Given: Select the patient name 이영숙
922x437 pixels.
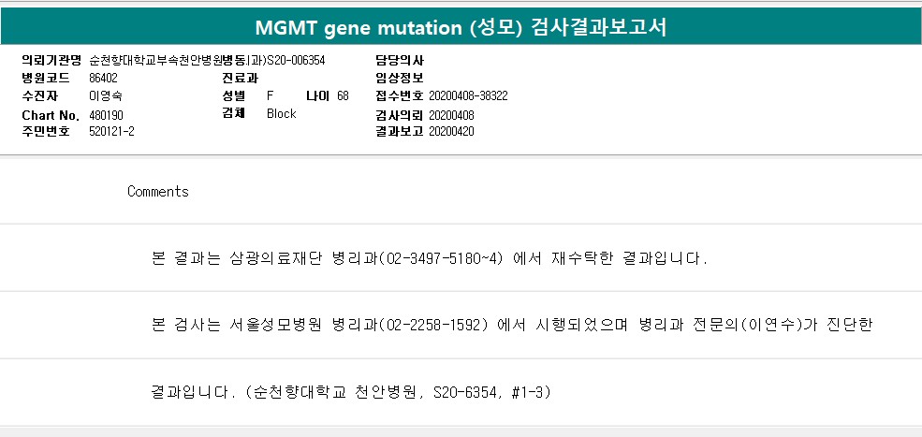Looking at the screenshot, I should 105,96.
